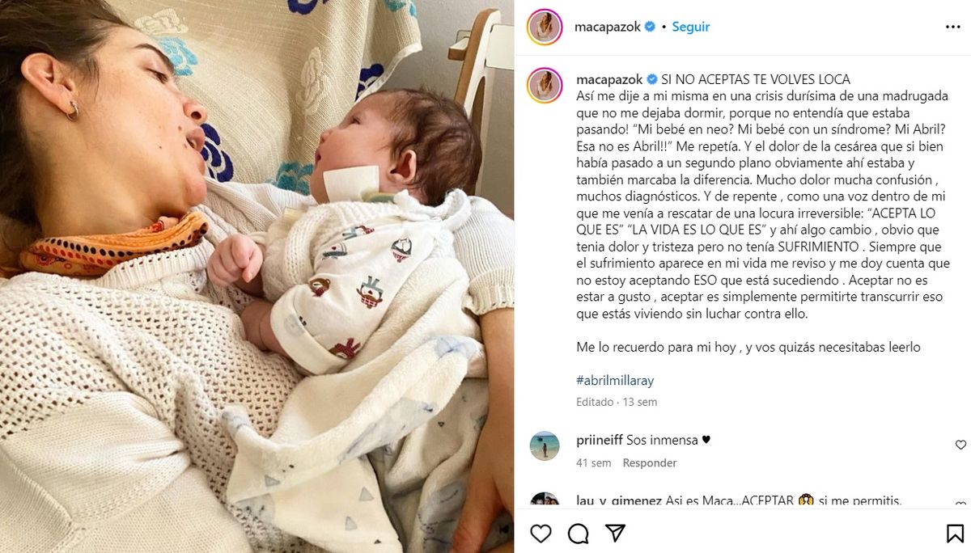Open the post photo of mother and baby
Screen dimensions: 971x553
257,276
